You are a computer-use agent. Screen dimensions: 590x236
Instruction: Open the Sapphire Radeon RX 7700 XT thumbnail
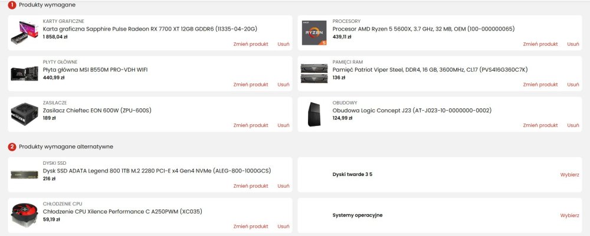(x=24, y=32)
